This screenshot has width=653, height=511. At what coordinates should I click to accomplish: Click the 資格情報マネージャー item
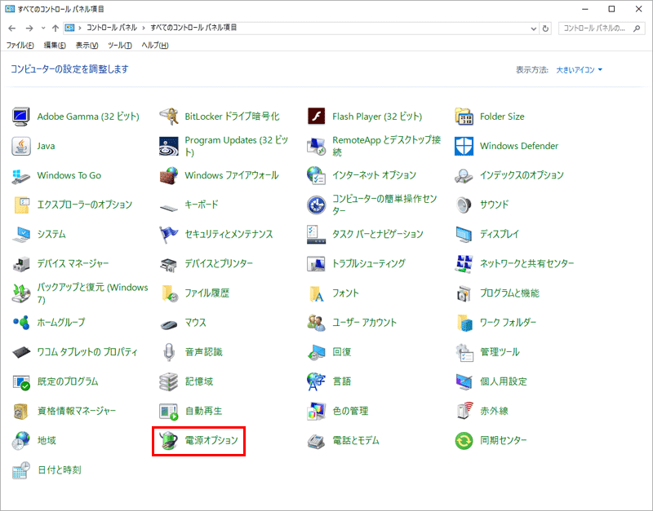pyautogui.click(x=64, y=412)
